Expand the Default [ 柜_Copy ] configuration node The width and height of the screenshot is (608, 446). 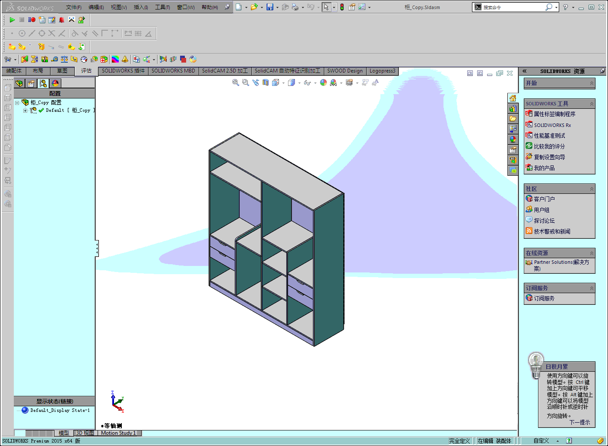point(25,111)
